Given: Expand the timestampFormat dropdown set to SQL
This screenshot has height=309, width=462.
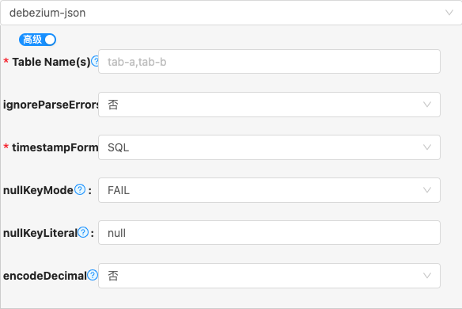Looking at the screenshot, I should coord(269,147).
